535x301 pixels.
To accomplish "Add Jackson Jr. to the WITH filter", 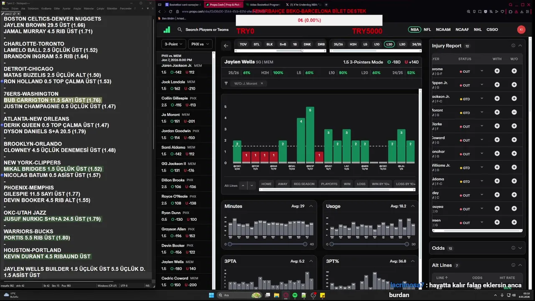I will tap(497, 99).
